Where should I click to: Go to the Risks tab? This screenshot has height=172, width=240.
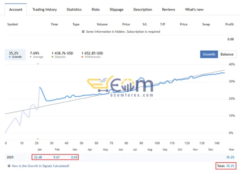[x=96, y=9]
